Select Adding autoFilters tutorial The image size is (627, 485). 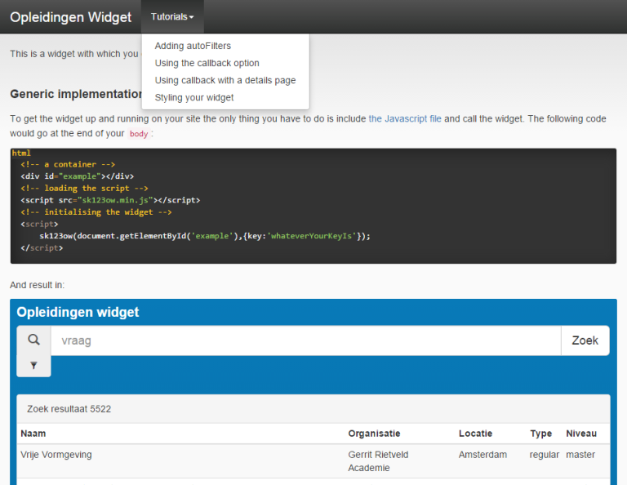click(193, 46)
